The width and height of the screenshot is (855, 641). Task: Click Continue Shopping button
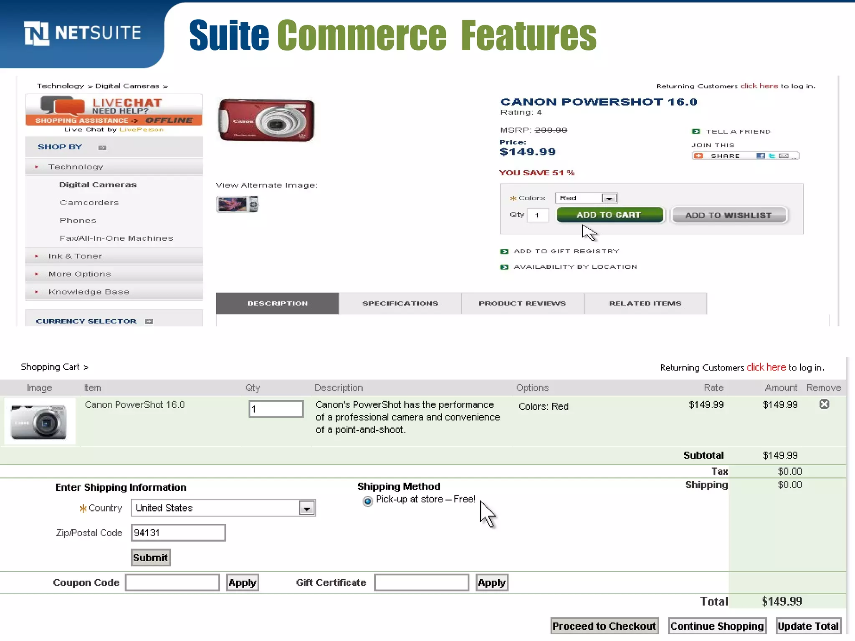(x=717, y=626)
